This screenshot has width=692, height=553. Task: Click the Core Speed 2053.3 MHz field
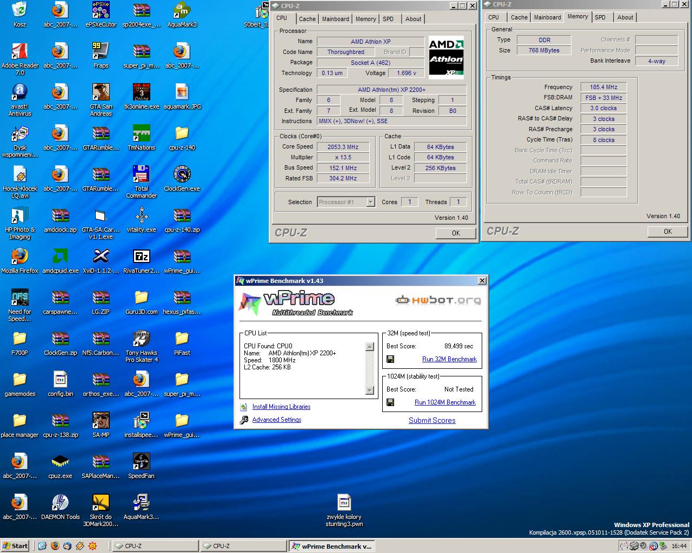(343, 147)
